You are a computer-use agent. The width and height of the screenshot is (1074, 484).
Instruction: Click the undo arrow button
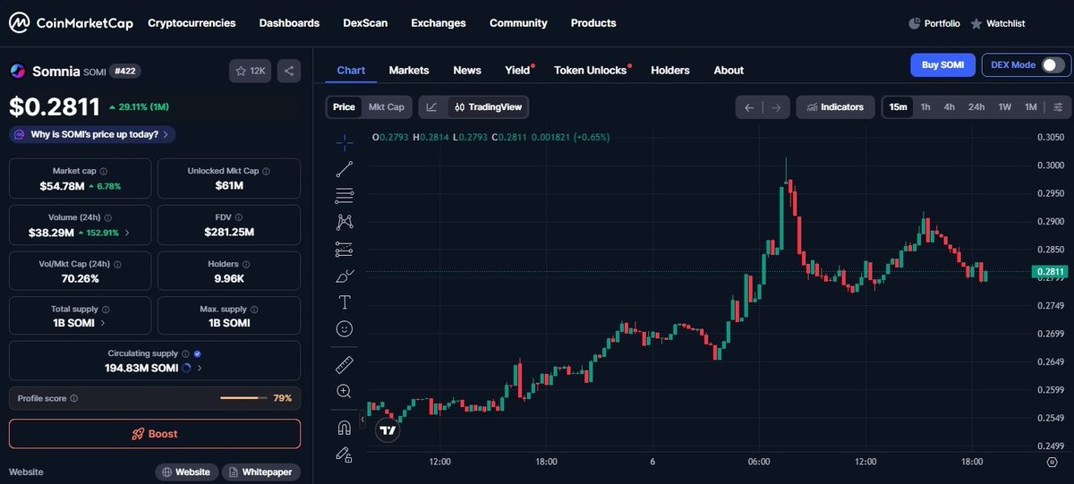tap(749, 107)
